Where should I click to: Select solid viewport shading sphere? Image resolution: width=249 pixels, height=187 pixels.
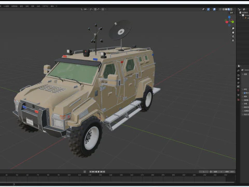coord(226,9)
